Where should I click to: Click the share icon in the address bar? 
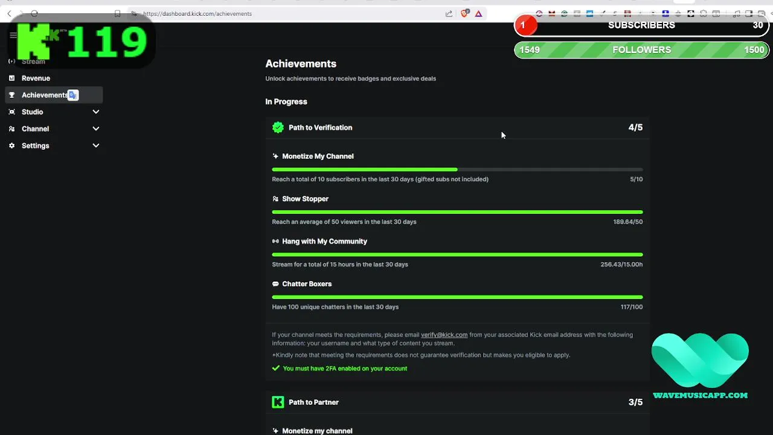[x=449, y=13]
